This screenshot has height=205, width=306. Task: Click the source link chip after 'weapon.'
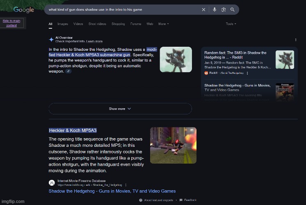[x=69, y=71]
